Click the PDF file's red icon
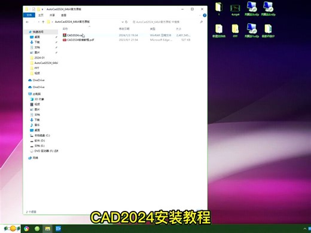Viewport: 311px width, 233px height. tap(65, 40)
